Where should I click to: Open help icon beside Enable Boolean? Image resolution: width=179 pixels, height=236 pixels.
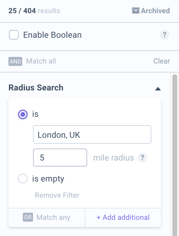pyautogui.click(x=165, y=35)
